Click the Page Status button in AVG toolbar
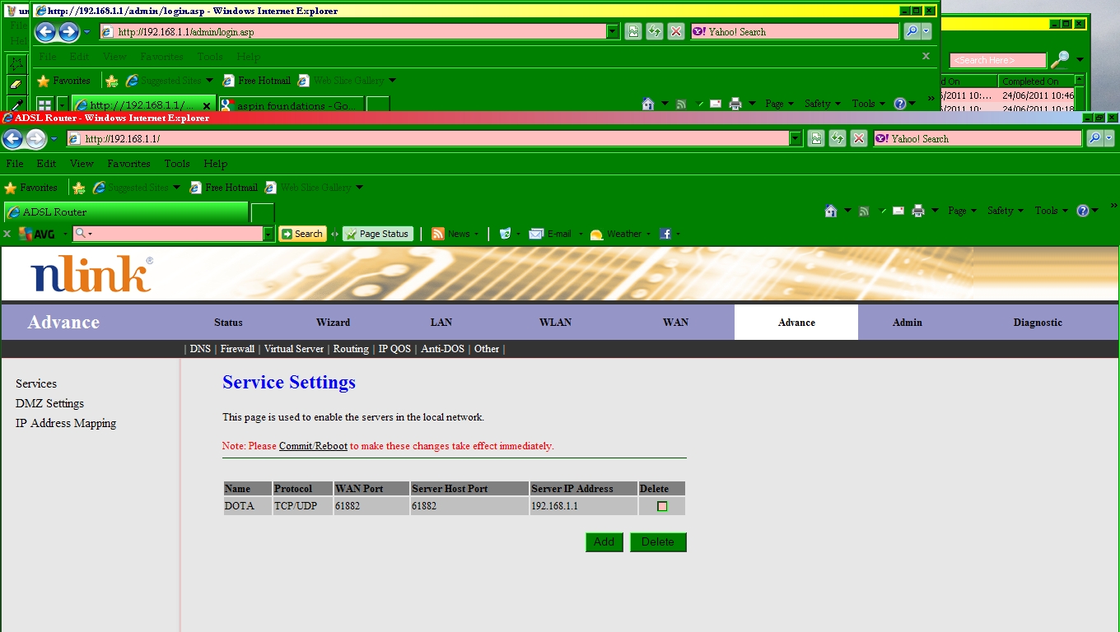 coord(377,234)
